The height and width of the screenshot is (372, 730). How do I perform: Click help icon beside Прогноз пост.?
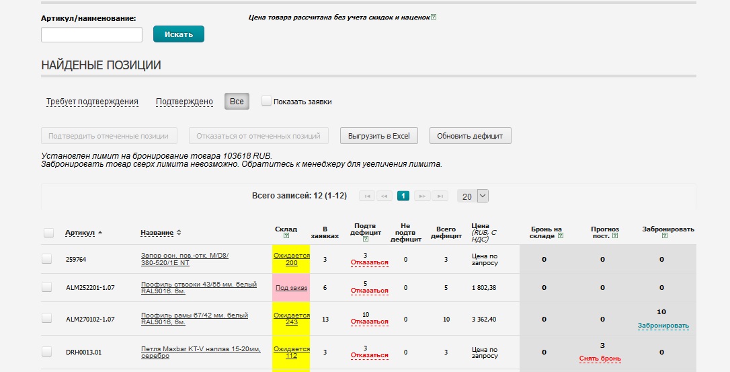pyautogui.click(x=615, y=236)
